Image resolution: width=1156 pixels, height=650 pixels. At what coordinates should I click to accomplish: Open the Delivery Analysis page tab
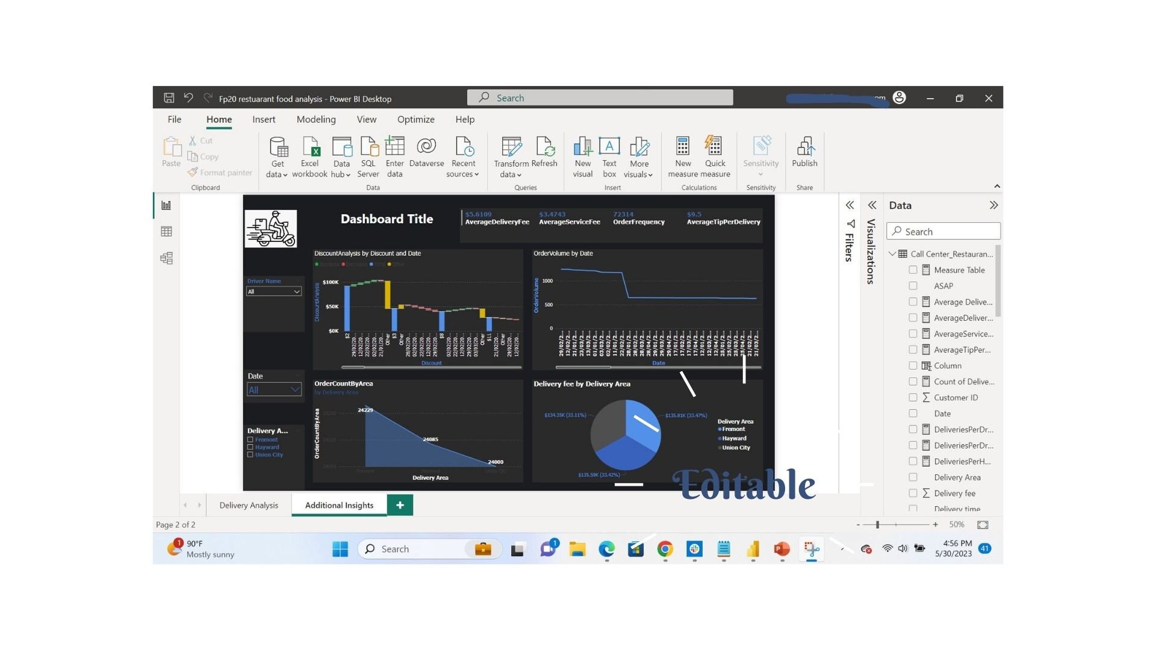click(249, 505)
